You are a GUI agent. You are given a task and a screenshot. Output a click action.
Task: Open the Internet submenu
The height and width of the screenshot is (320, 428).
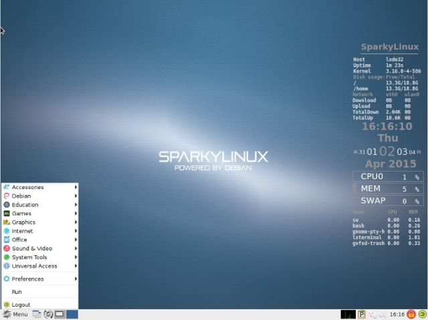[40, 230]
